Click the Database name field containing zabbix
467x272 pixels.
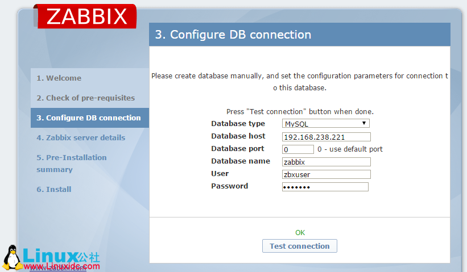(x=326, y=162)
